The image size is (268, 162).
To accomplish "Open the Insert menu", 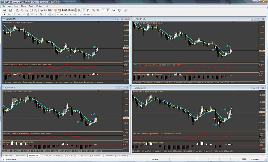I will click(16, 6).
